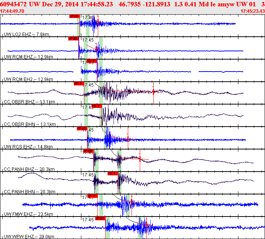Select the iP 1 pick flag on OBSR BHZ
The image size is (265, 239).
79,84
